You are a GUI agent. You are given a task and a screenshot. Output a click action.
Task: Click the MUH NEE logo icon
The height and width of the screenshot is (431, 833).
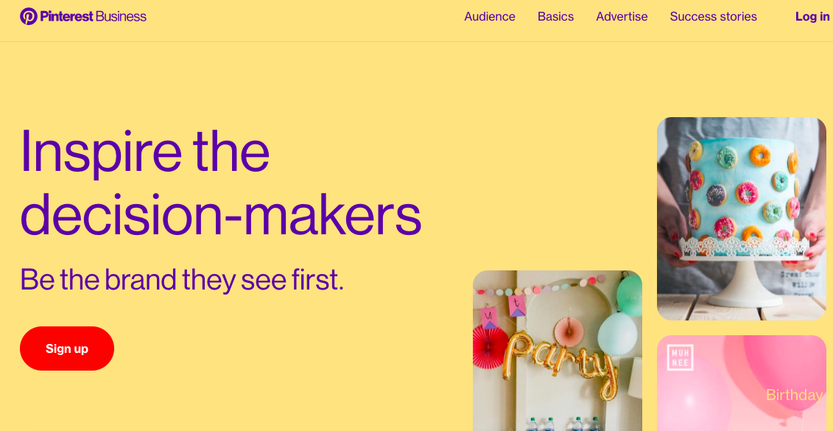[680, 357]
